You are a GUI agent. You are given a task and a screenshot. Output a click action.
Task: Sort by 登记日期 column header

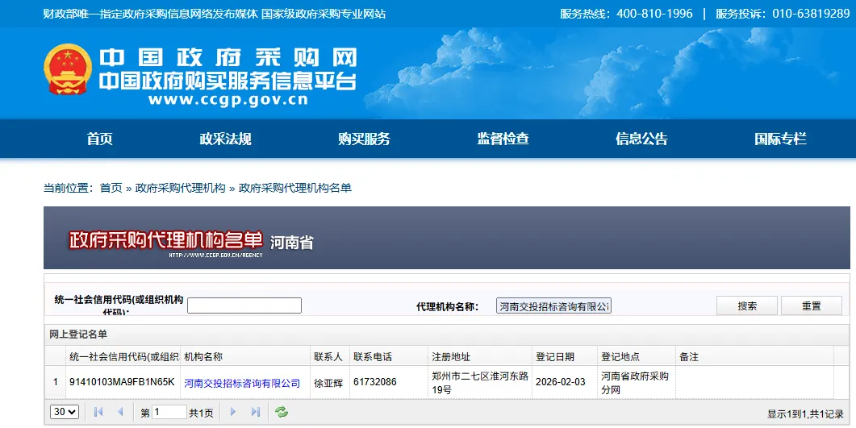565,356
